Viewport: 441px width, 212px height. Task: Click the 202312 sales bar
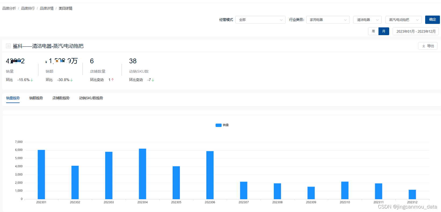412,195
